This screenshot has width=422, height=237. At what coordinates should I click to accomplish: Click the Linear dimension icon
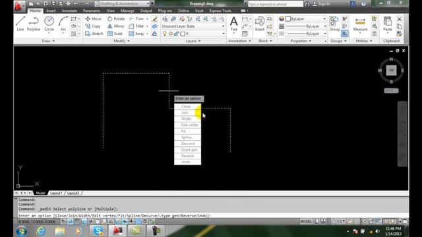point(245,19)
